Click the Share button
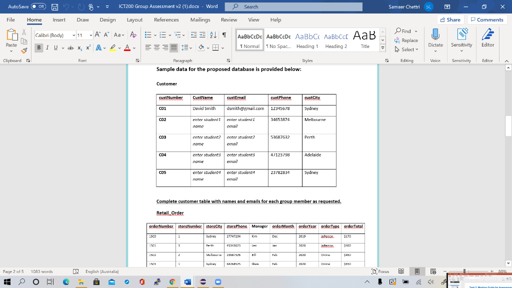 coord(449,19)
